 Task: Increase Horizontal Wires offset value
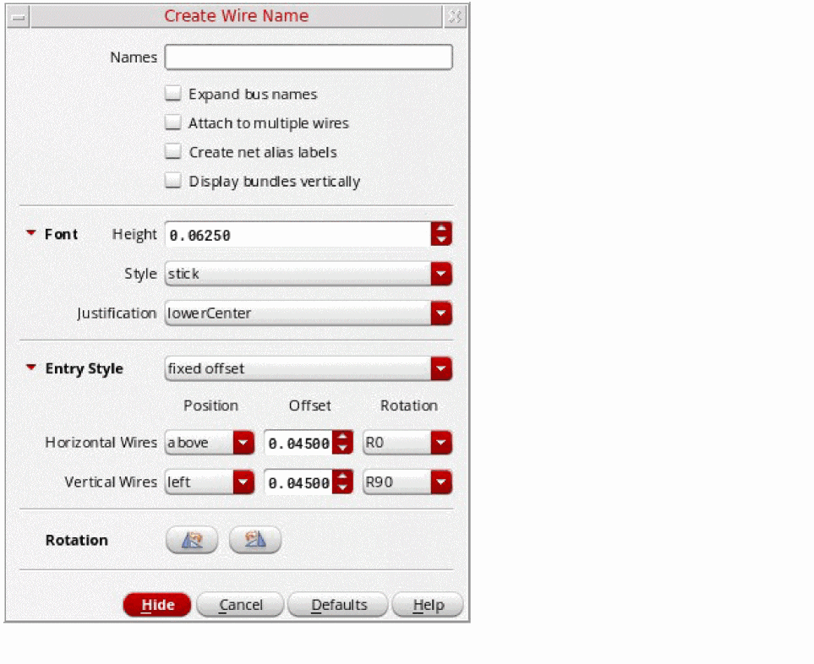(342, 437)
